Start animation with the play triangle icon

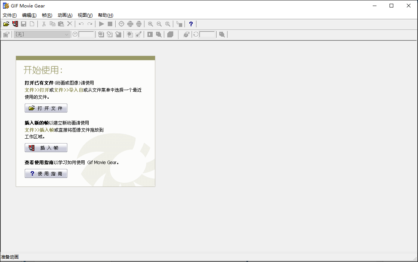pos(101,24)
